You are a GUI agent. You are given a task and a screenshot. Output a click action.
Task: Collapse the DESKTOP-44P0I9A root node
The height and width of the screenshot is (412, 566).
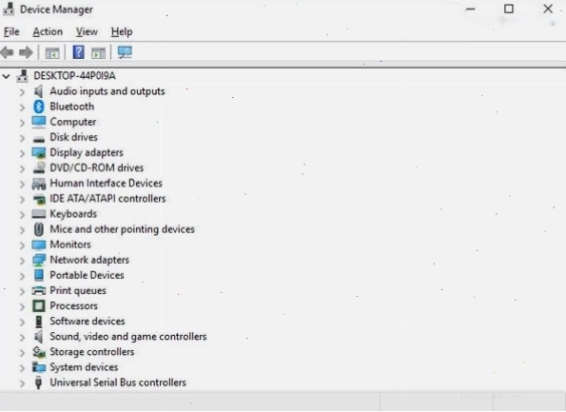pyautogui.click(x=6, y=76)
